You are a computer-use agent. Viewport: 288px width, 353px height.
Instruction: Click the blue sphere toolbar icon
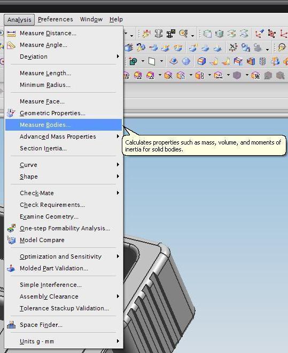tap(186, 61)
